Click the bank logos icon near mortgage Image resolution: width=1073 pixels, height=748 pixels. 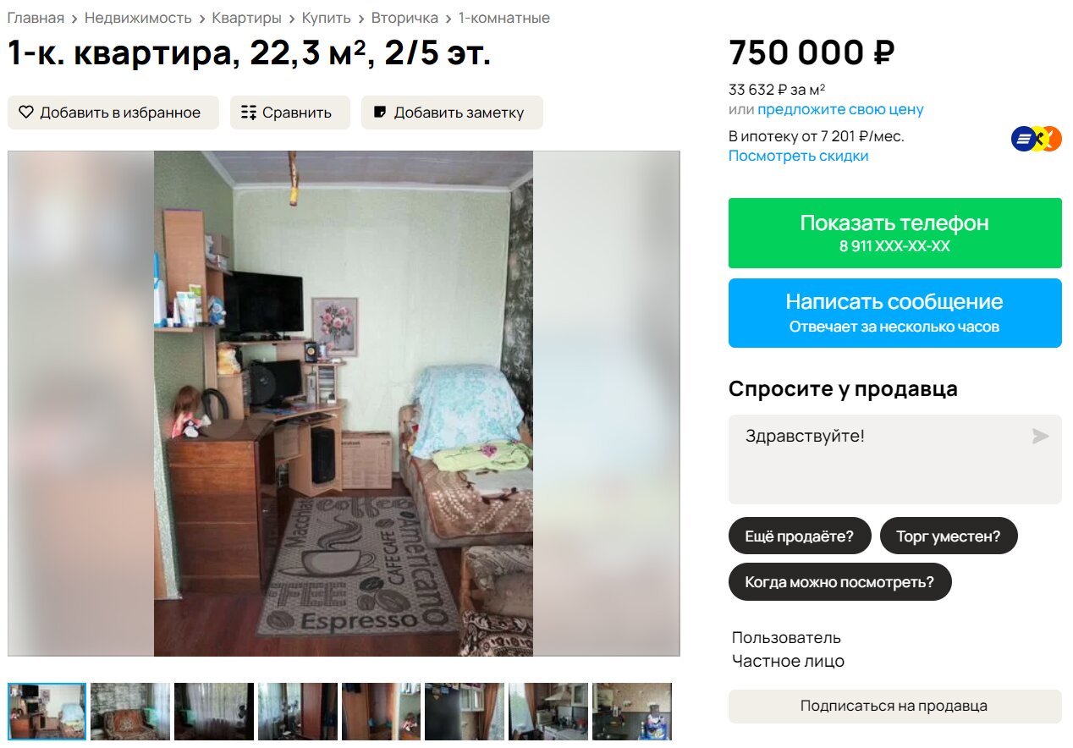point(1037,139)
